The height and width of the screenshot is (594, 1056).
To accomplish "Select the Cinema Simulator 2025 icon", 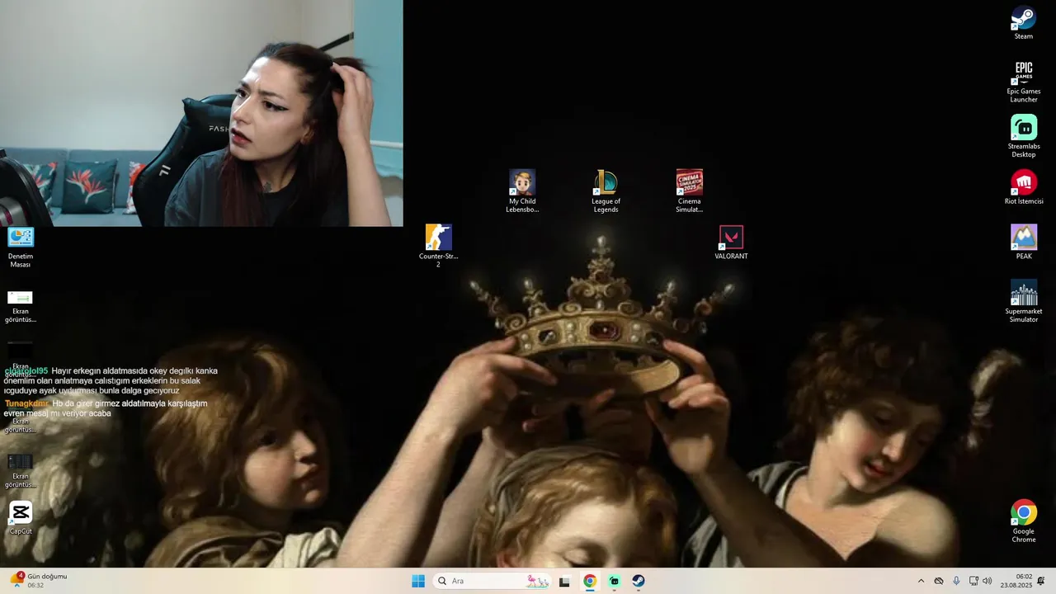I will [689, 191].
